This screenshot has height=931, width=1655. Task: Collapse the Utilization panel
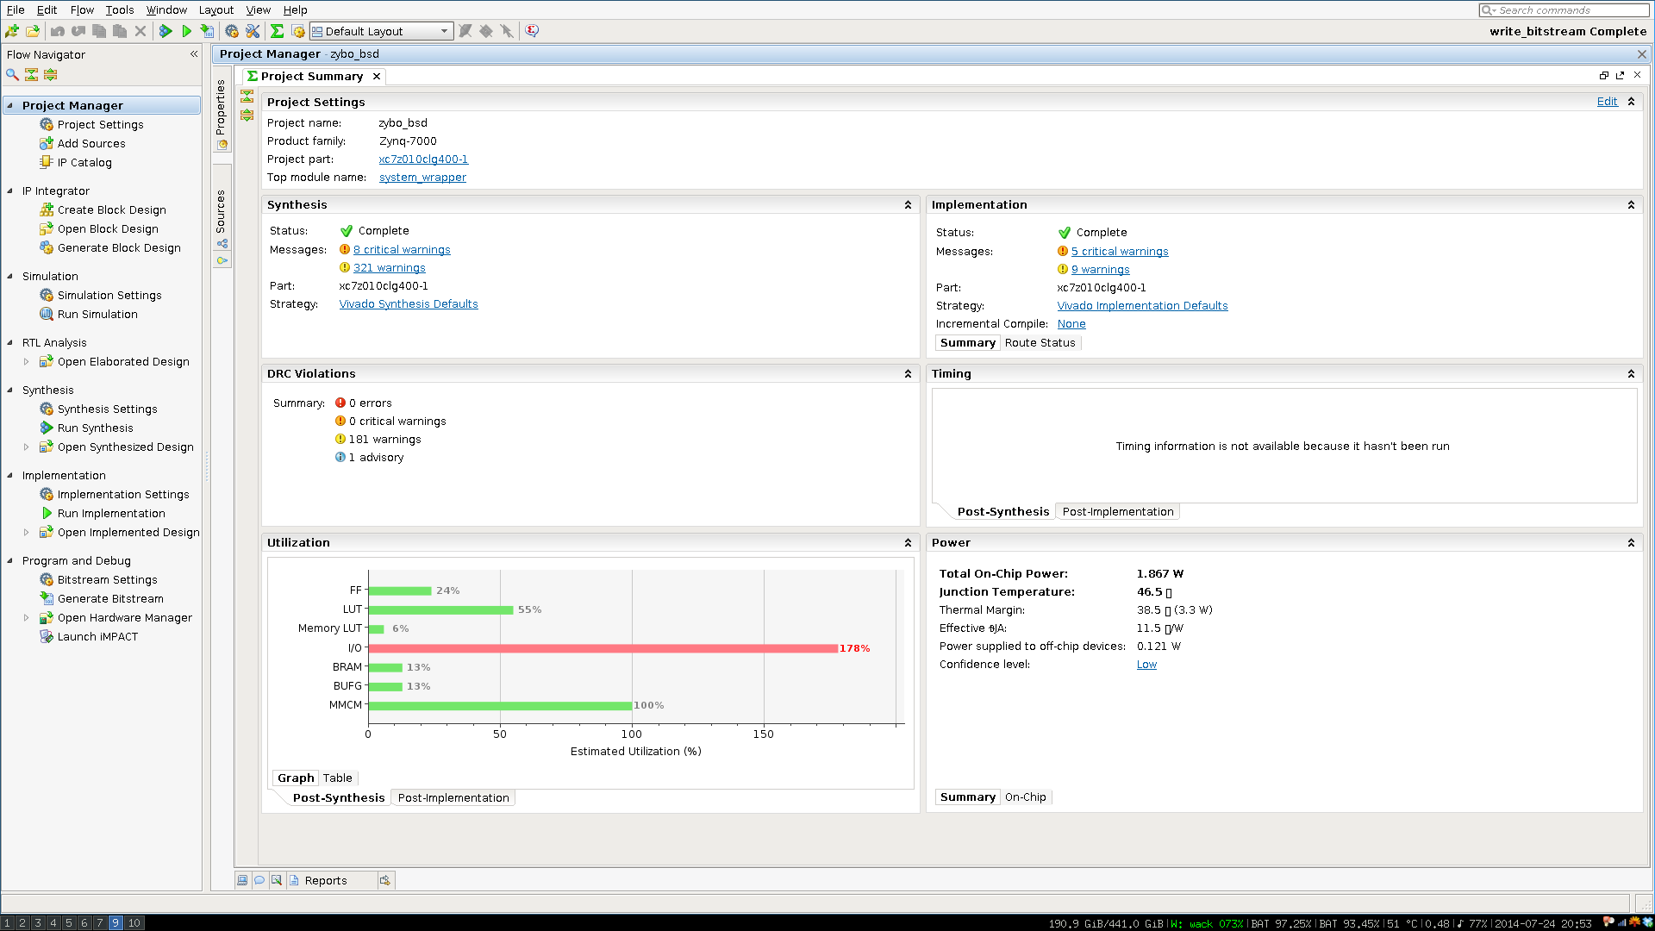tap(908, 543)
